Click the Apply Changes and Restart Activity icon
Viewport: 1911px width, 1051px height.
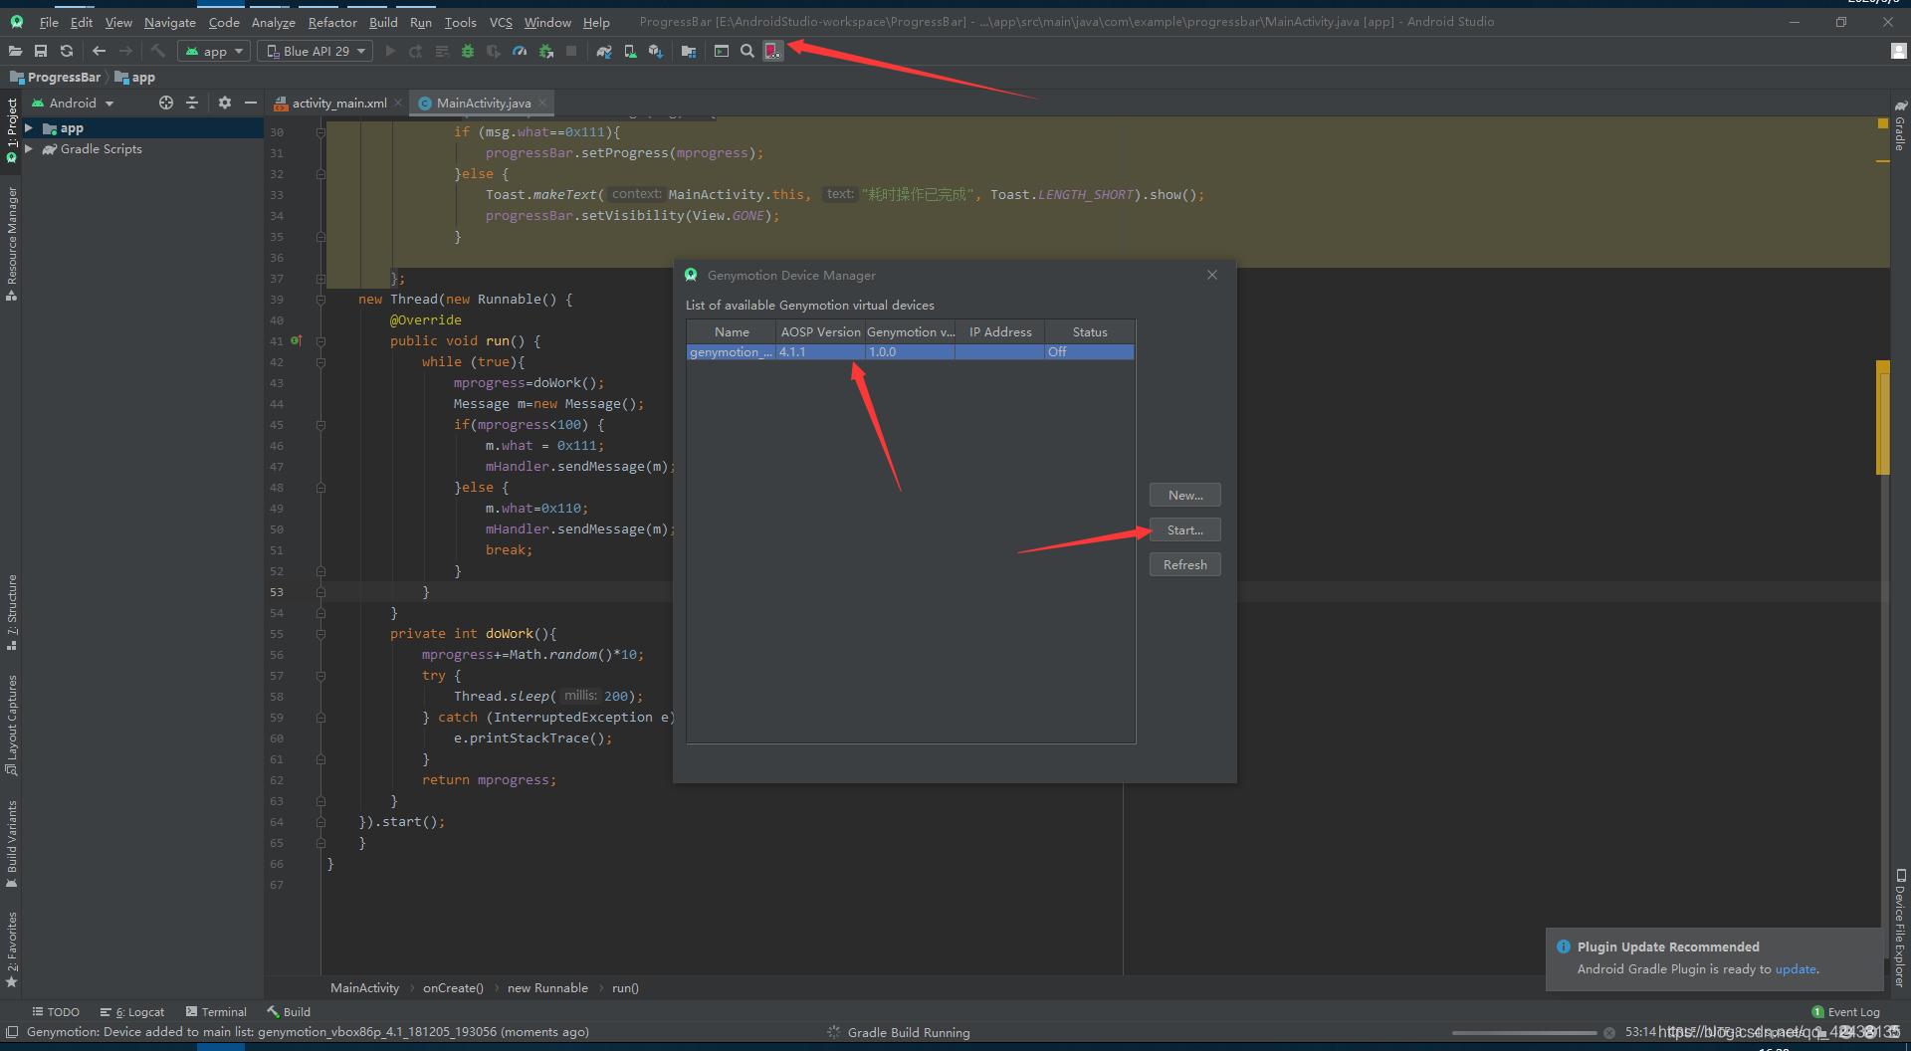point(416,51)
